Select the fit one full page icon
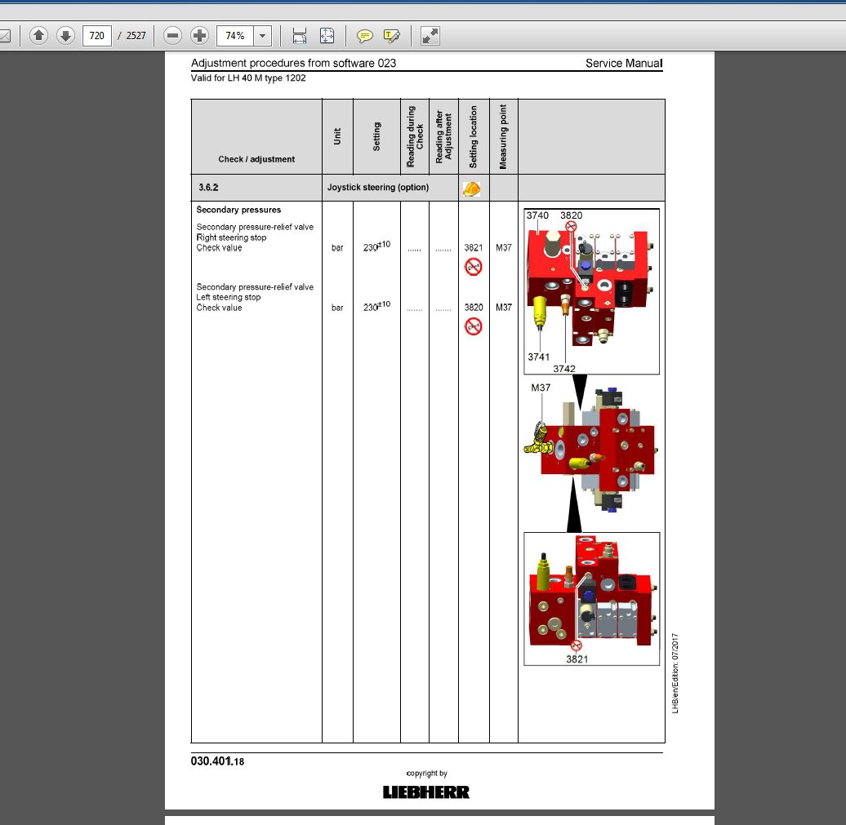Viewport: 846px width, 825px height. click(327, 36)
